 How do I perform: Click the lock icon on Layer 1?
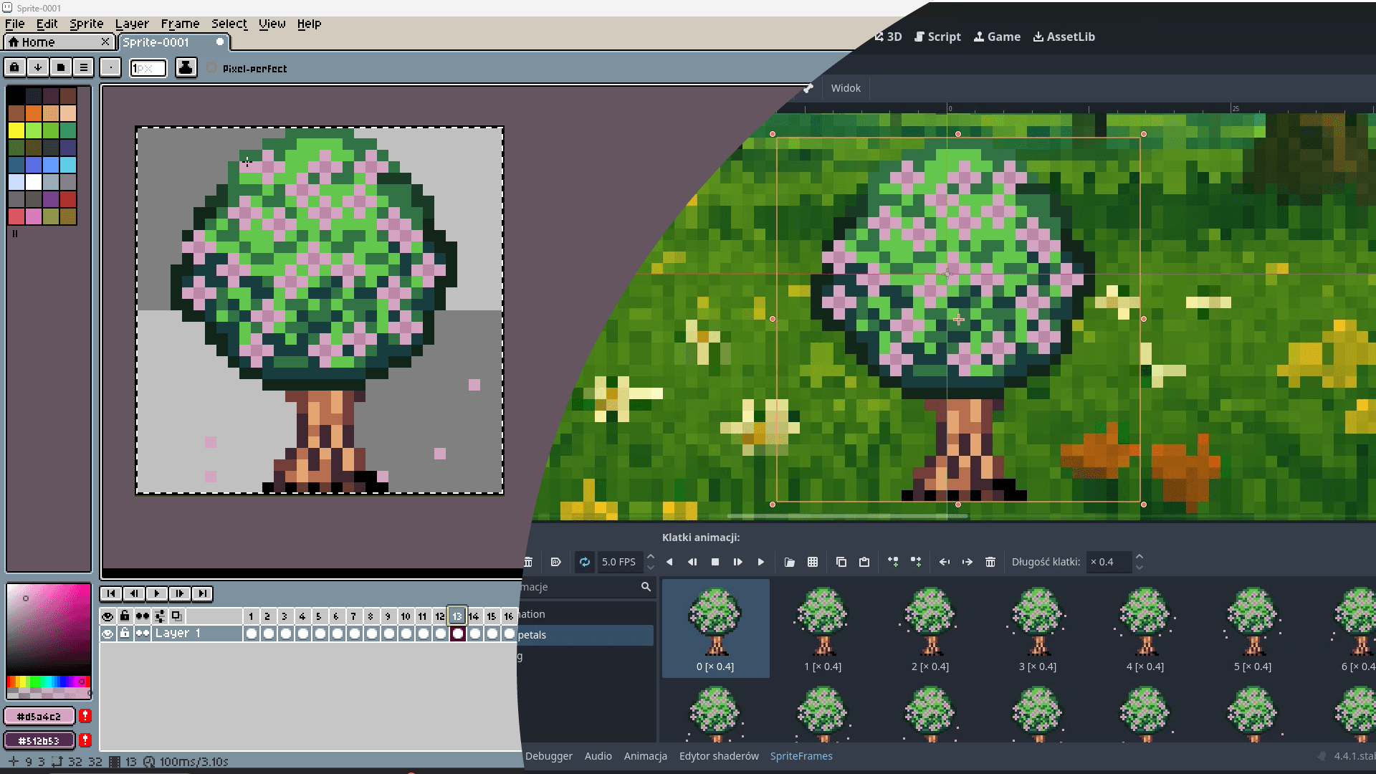(125, 634)
